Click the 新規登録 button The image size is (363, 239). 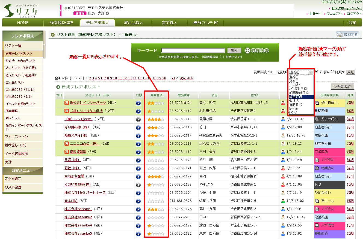click(x=342, y=86)
